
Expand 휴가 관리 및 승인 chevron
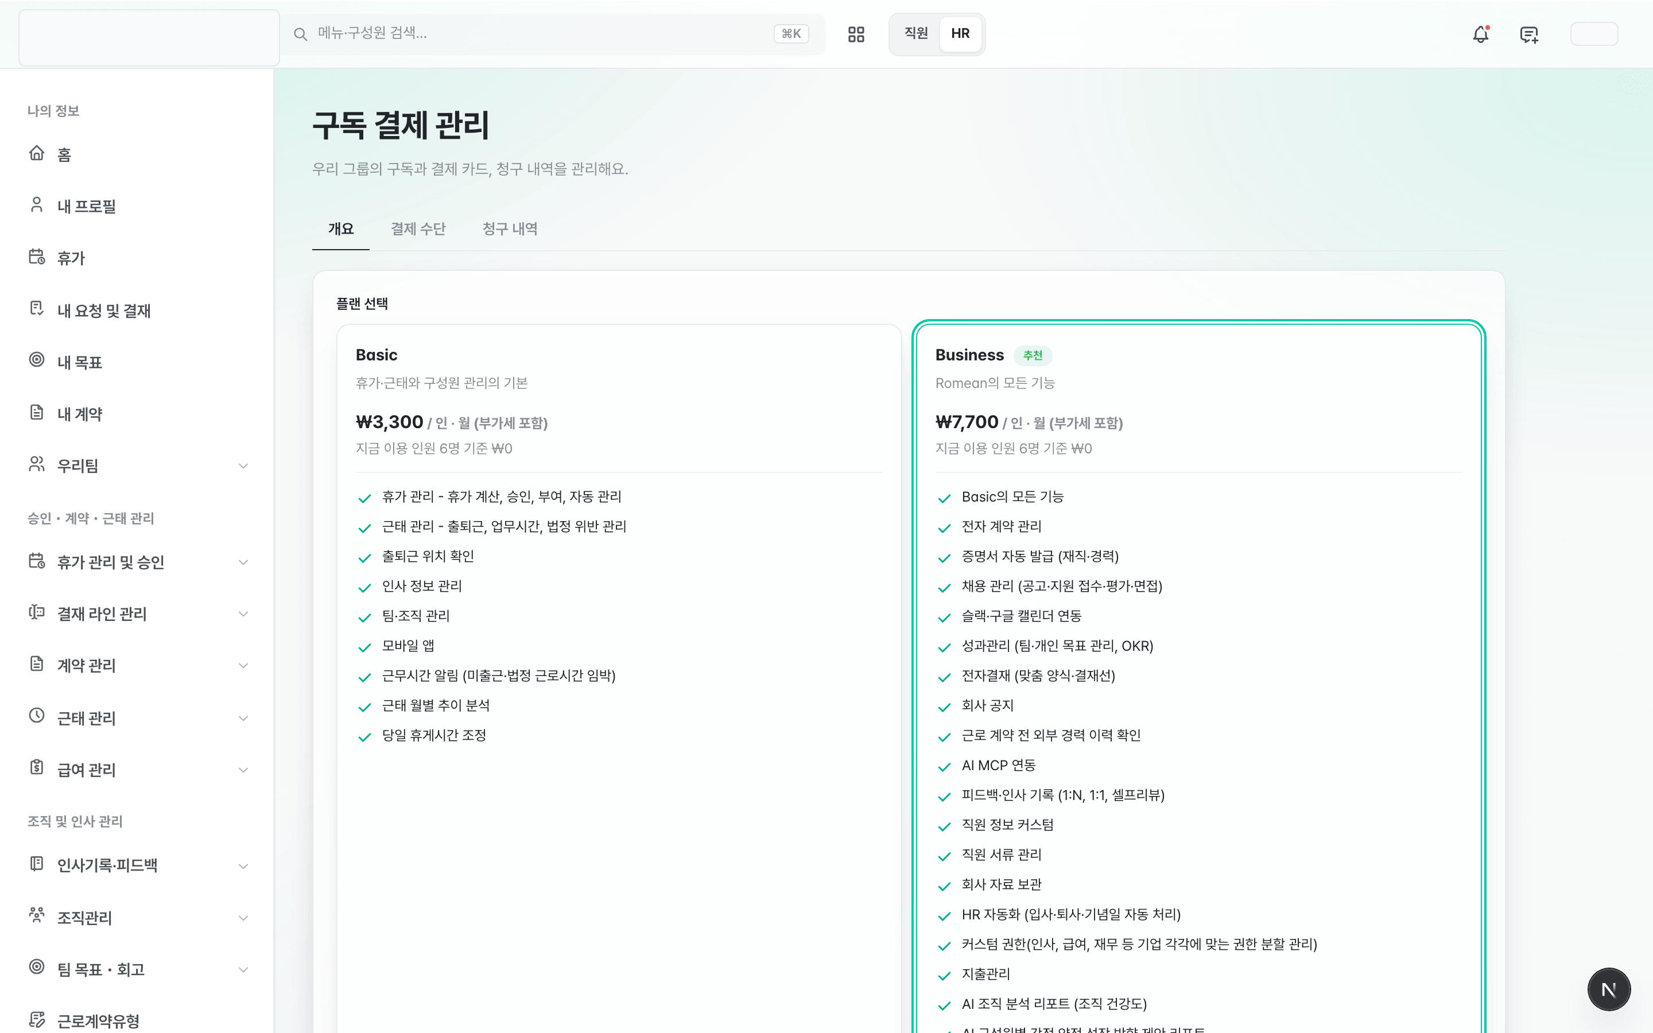(x=243, y=562)
